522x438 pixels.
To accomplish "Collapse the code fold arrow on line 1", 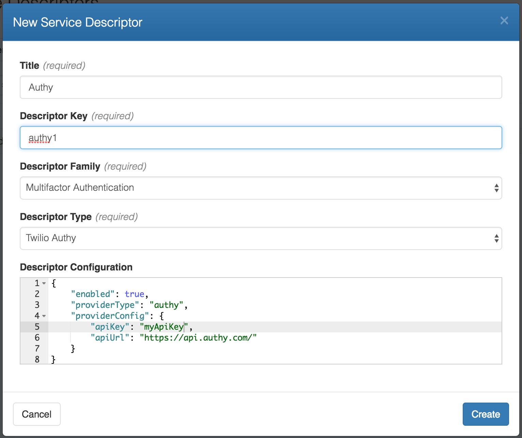I will pyautogui.click(x=44, y=283).
